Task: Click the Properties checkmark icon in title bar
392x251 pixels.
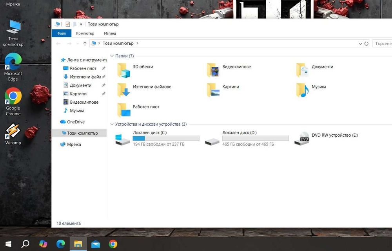Action: tap(68, 24)
